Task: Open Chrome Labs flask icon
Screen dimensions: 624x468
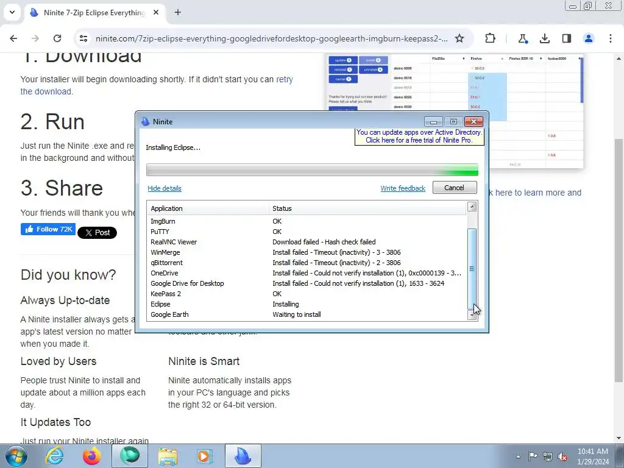Action: [x=522, y=38]
